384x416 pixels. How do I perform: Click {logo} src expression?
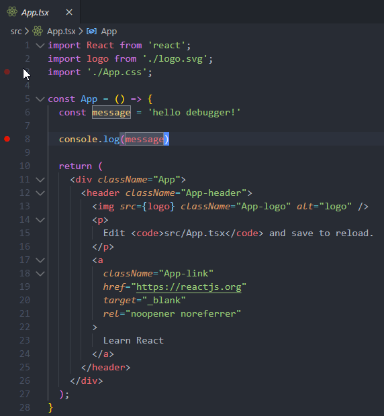158,207
